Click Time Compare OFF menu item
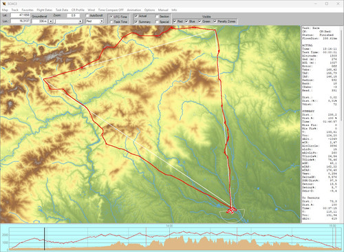 tap(111, 10)
